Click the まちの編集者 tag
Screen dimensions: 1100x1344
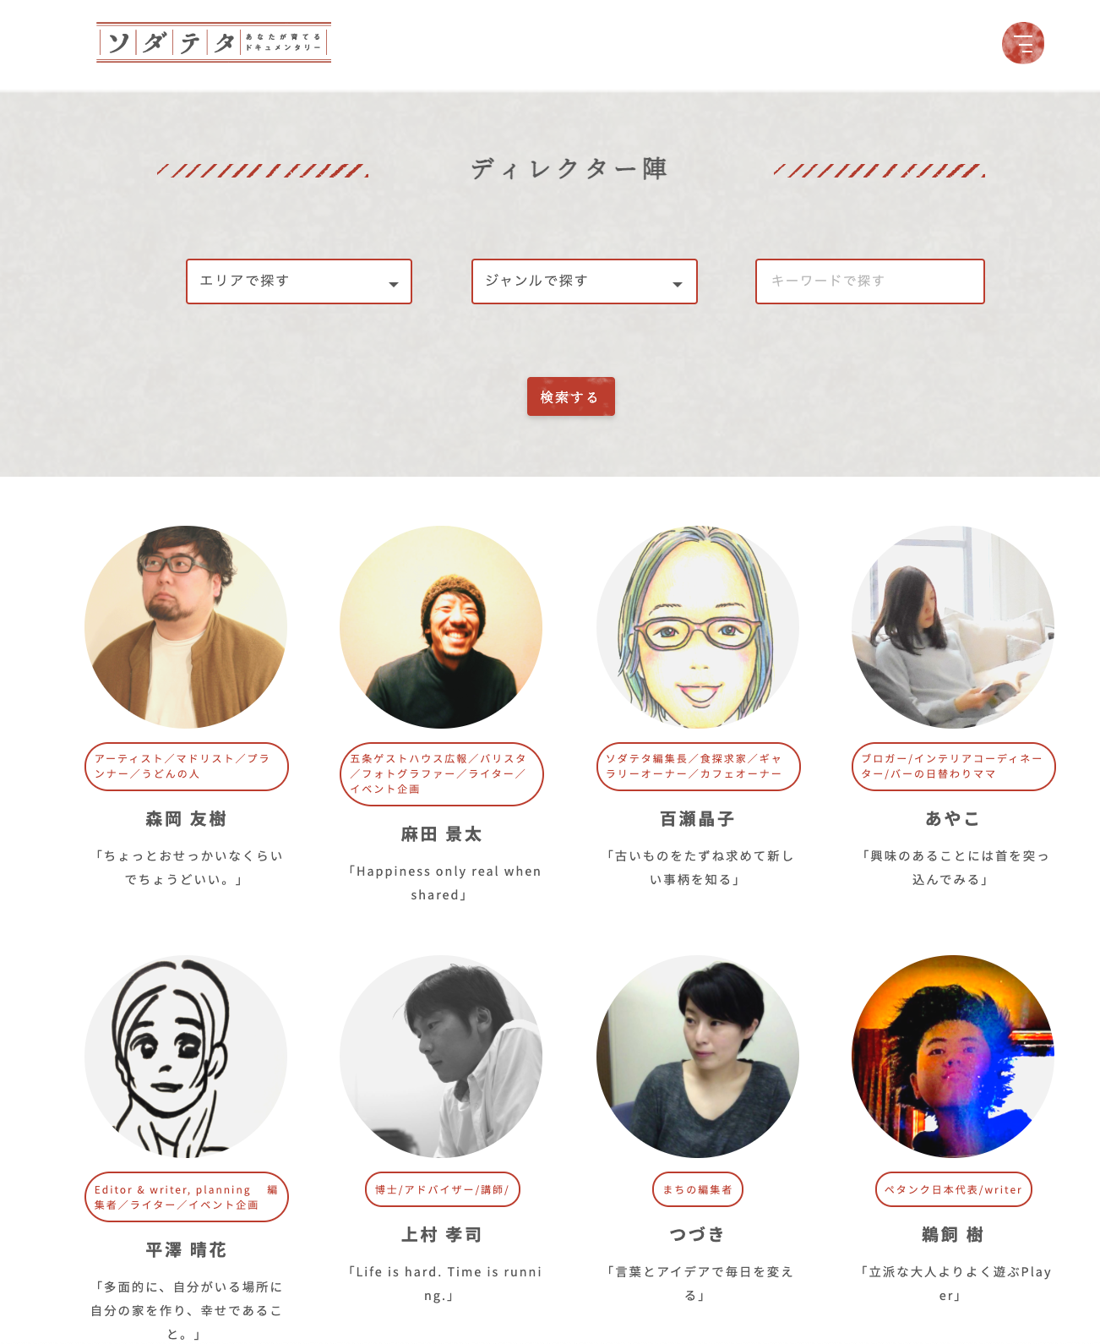(698, 1189)
